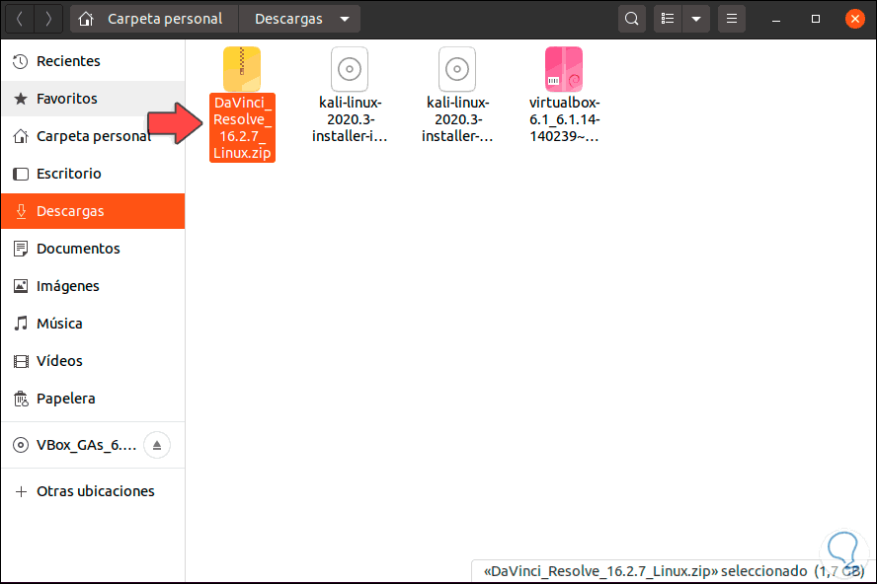877x584 pixels.
Task: Click the Vídeos film icon
Action: 21,361
